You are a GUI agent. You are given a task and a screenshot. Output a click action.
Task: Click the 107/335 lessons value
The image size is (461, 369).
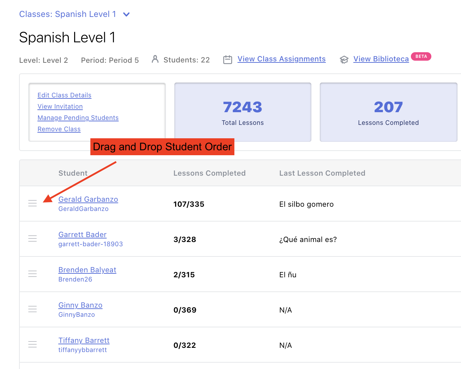[189, 204]
